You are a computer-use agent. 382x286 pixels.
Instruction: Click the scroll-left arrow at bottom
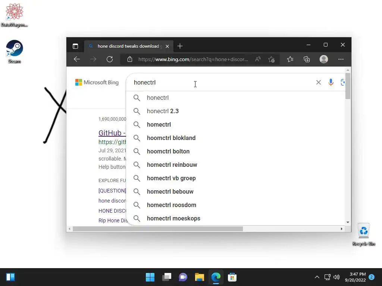point(70,229)
